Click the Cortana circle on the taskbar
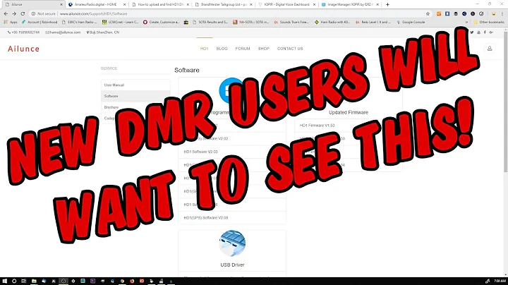The image size is (508, 285). coord(14,281)
